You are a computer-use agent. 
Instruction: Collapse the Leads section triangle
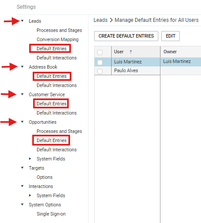[x=22, y=21]
